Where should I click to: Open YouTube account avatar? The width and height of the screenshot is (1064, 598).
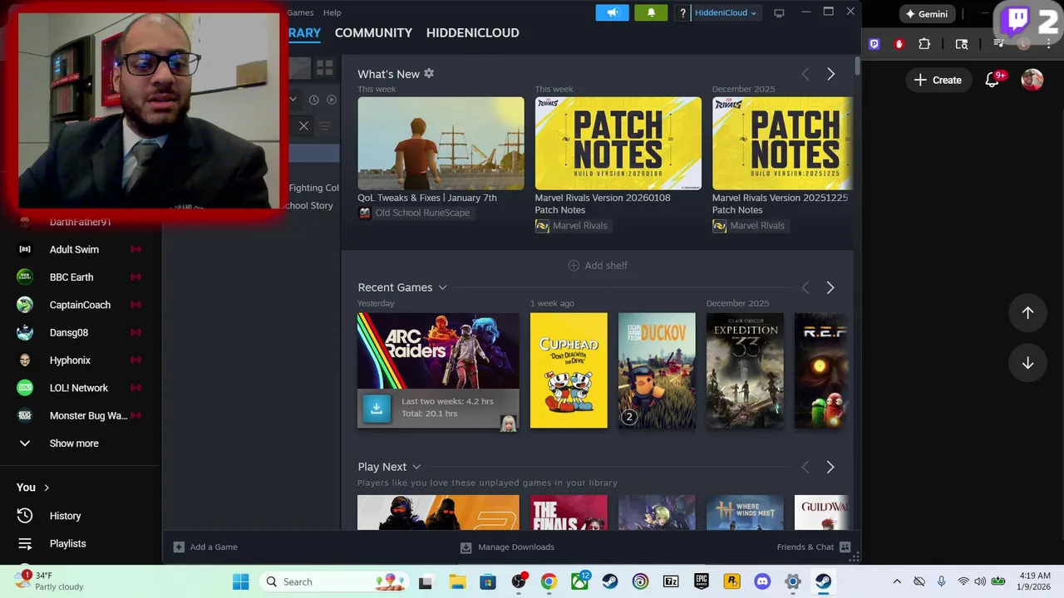click(1032, 80)
